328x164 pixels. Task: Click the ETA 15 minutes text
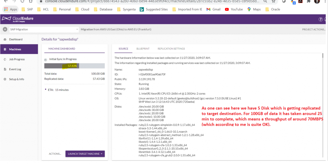click(58, 90)
